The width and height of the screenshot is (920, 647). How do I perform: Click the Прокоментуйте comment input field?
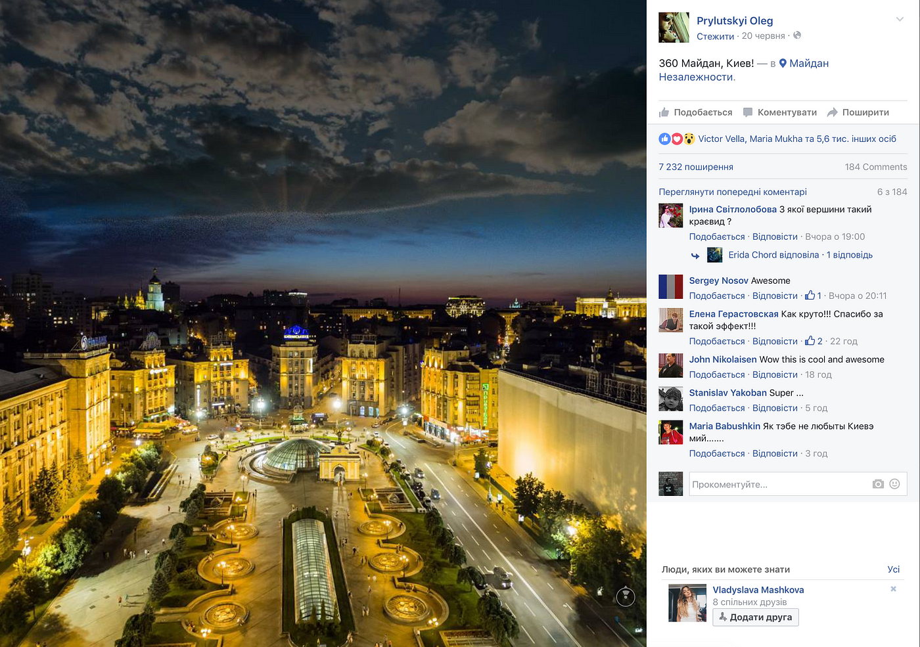(798, 484)
